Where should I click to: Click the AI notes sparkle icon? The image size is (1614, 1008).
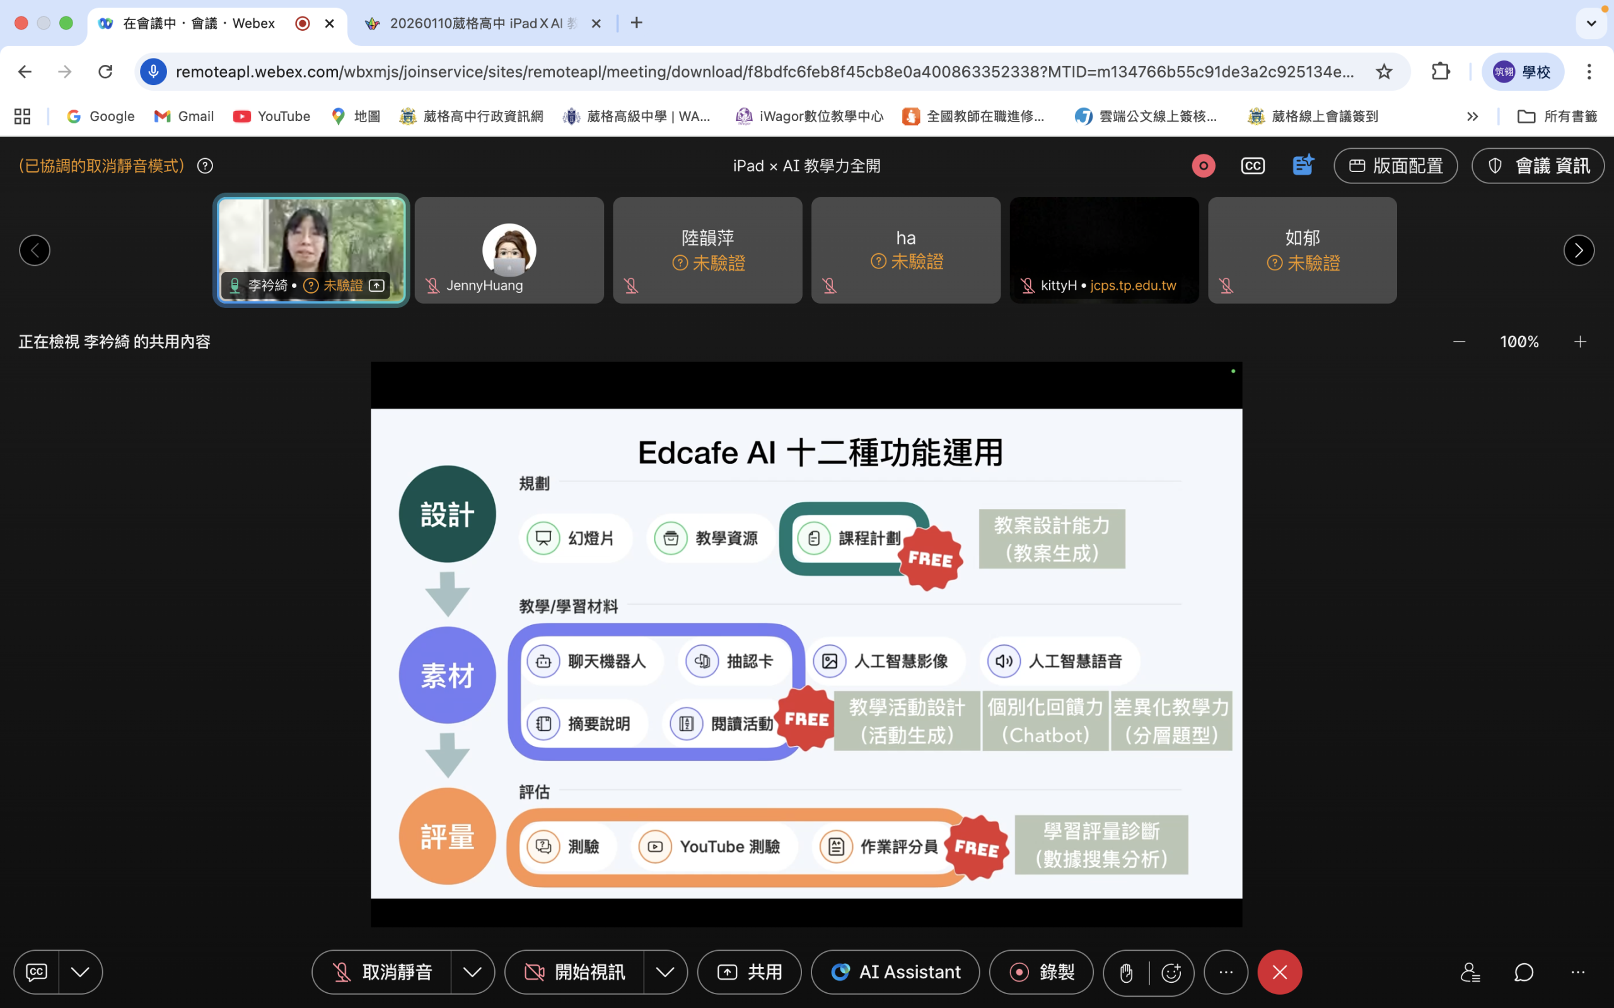point(1303,165)
